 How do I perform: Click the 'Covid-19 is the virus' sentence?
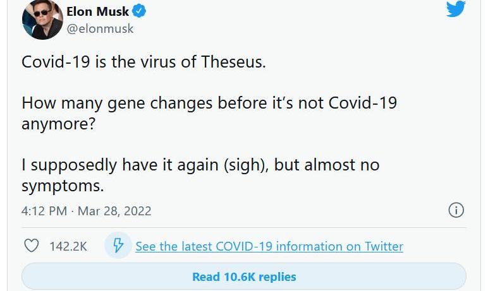(x=143, y=62)
